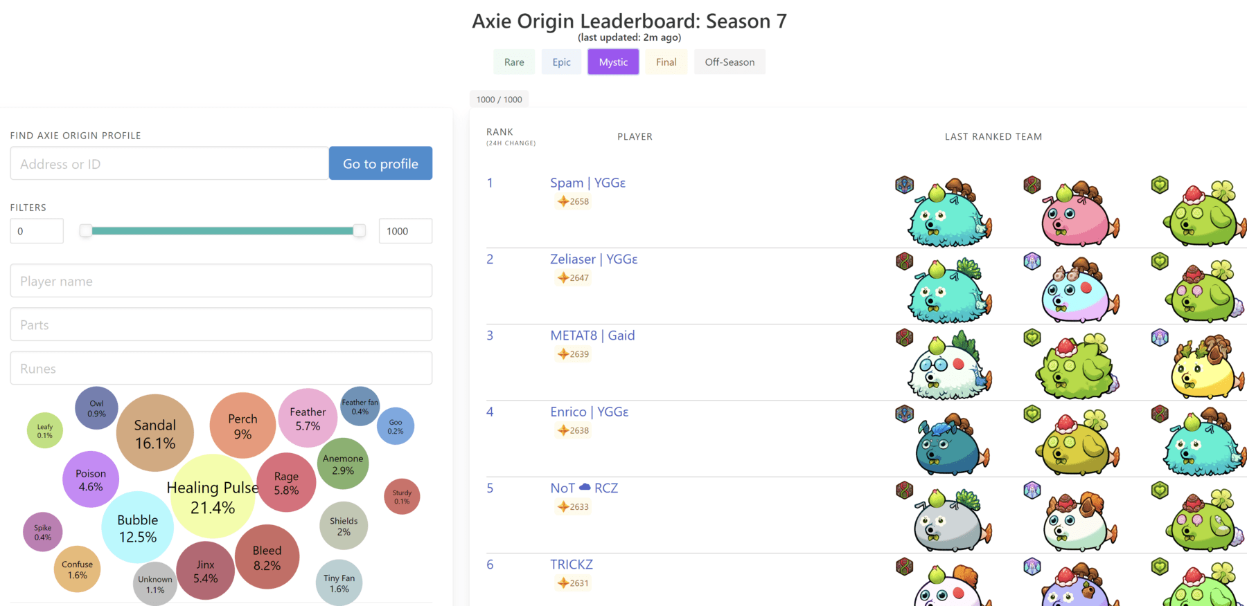Click the star rating icon under Spam
1247x606 pixels.
pos(563,201)
